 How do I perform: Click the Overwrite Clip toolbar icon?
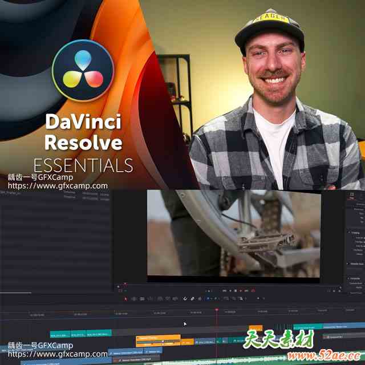point(168,299)
